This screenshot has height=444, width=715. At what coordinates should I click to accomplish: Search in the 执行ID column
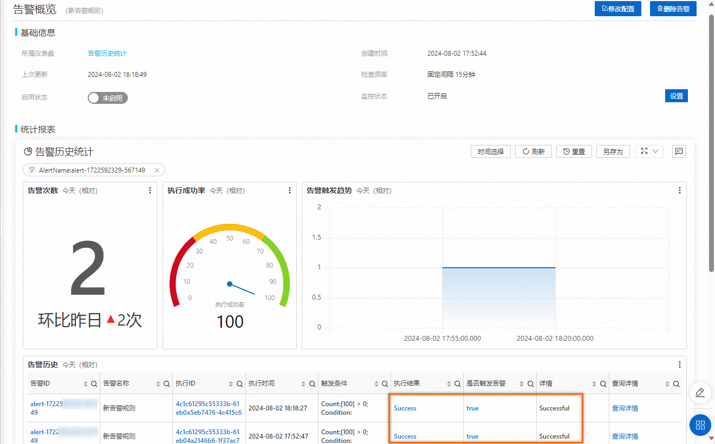pos(239,383)
